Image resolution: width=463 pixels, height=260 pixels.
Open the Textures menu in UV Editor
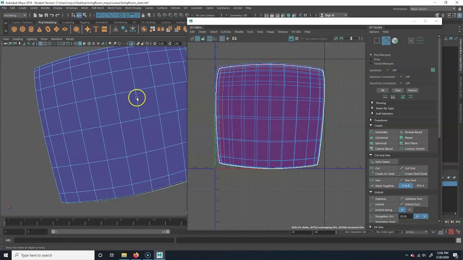[283, 32]
